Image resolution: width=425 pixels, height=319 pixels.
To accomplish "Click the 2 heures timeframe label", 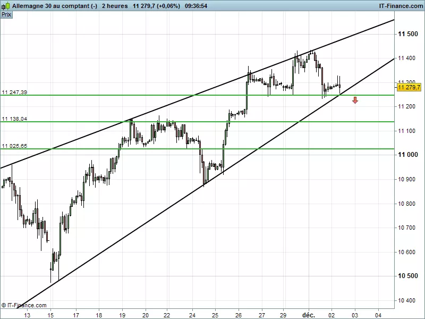I will [115, 6].
